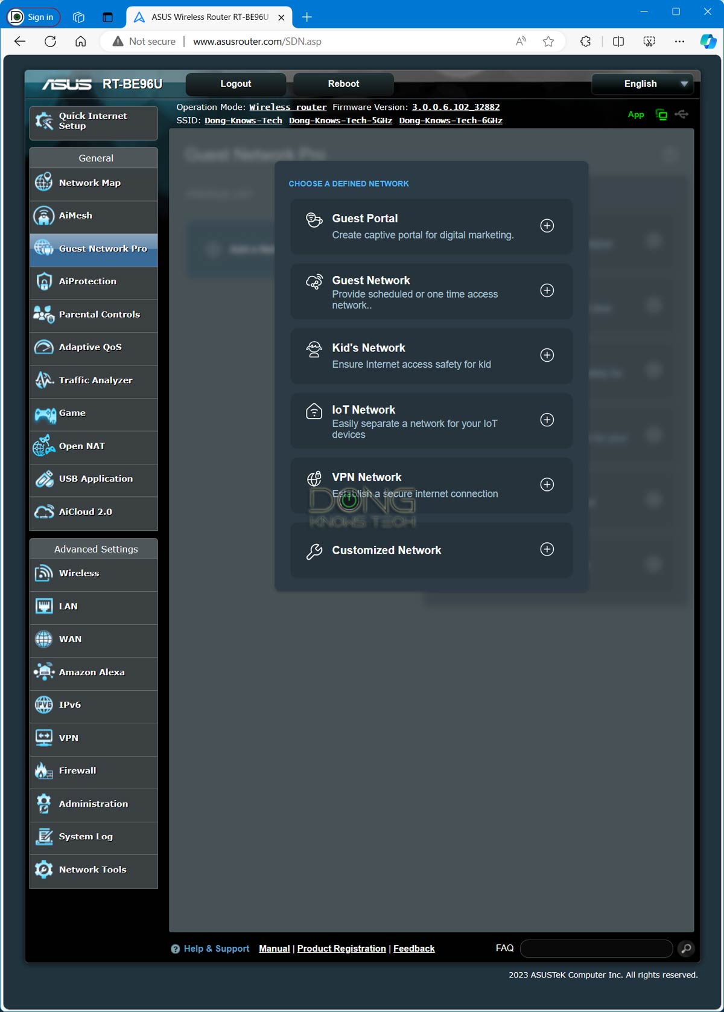Click the Reboot button
The image size is (724, 1012).
(x=343, y=84)
